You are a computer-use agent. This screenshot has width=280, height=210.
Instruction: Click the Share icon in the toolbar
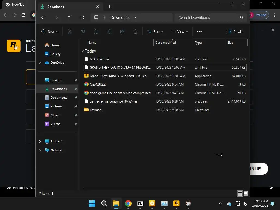coord(122,32)
